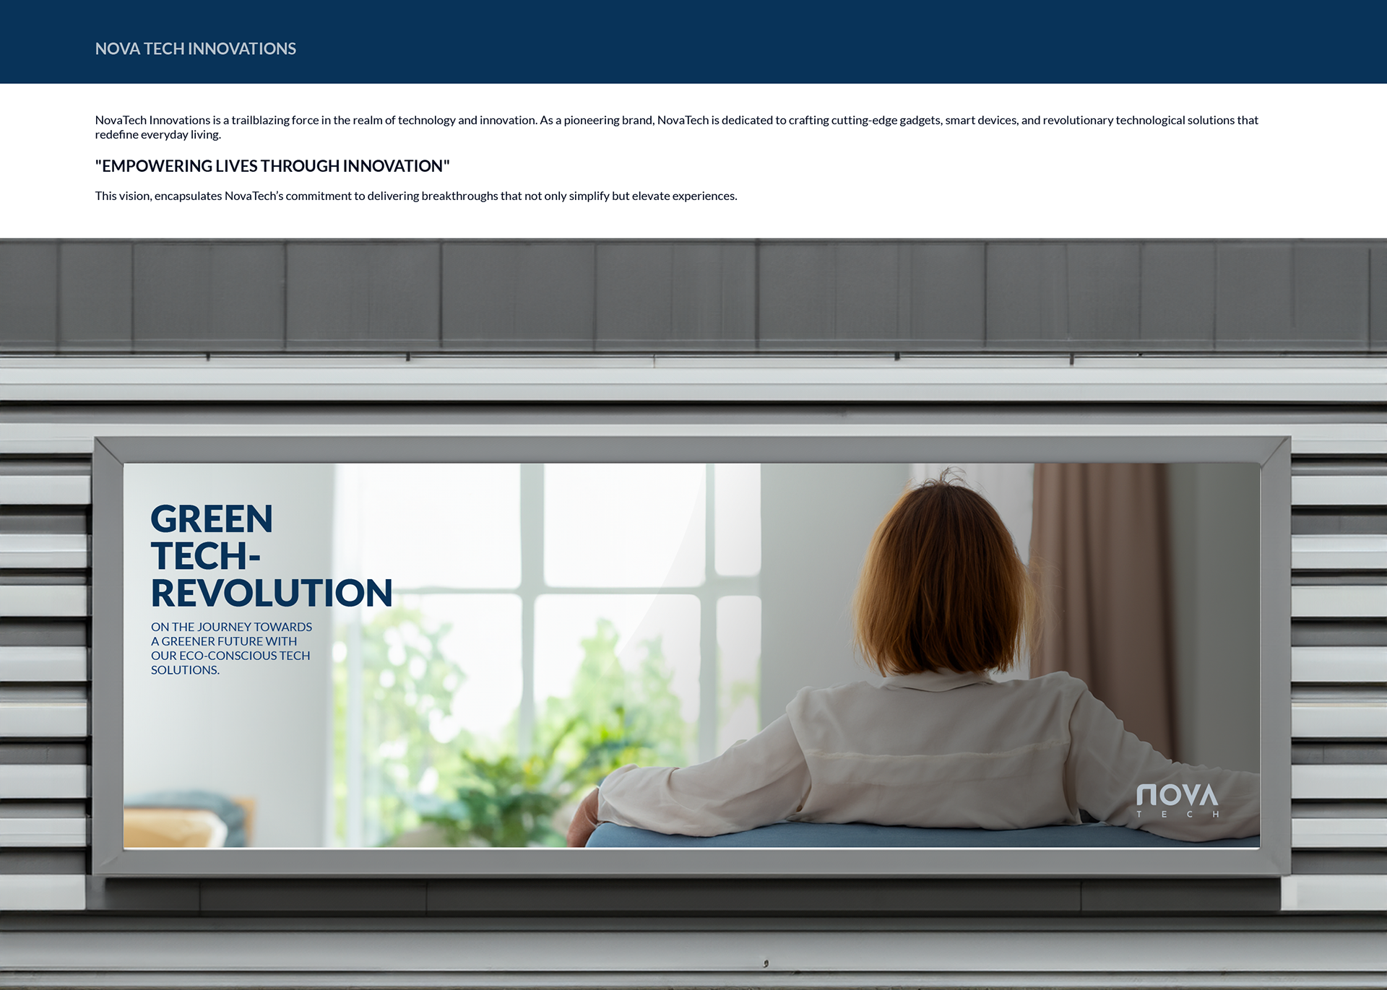The height and width of the screenshot is (990, 1387).
Task: Click the intro paragraph about NovaTech Innovations
Action: 675,121
